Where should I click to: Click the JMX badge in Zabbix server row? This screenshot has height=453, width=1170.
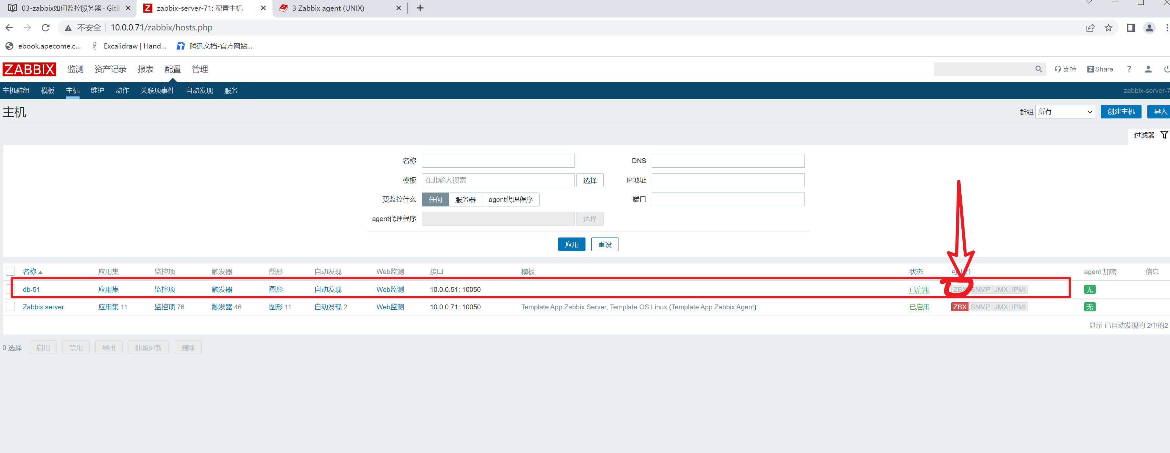point(1001,307)
